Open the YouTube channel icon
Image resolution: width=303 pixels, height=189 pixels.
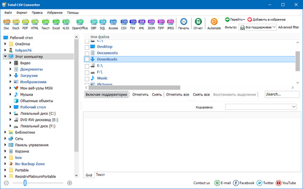click(278, 183)
